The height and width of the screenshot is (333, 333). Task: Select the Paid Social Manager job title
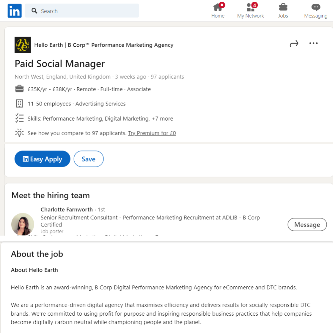click(x=60, y=64)
